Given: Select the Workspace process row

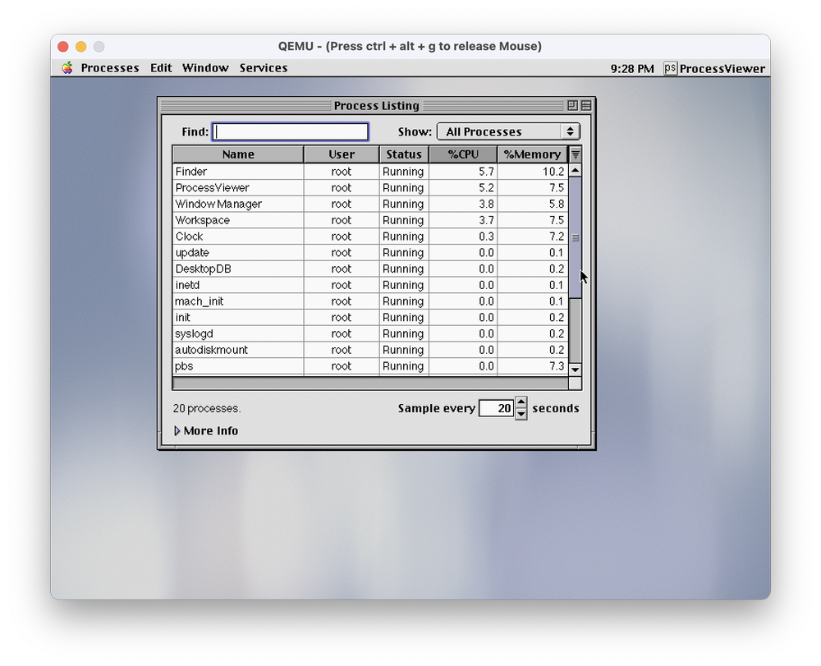Looking at the screenshot, I should tap(370, 220).
